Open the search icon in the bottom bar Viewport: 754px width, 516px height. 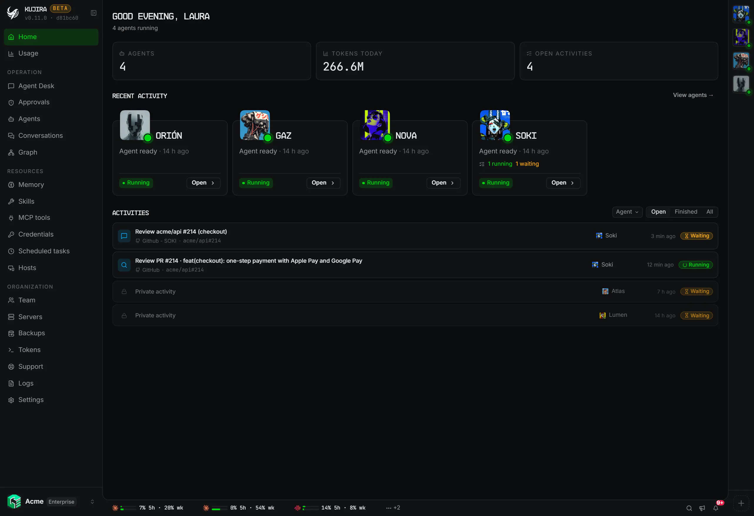pos(689,508)
